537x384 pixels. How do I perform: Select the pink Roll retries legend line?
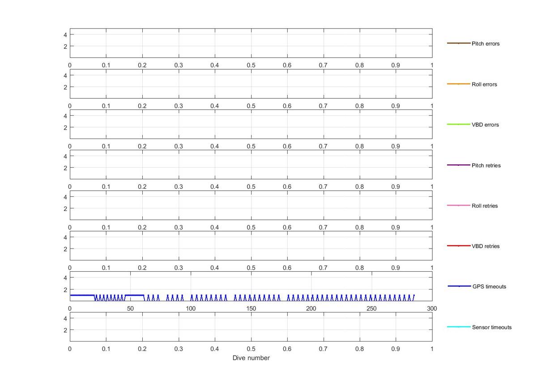459,206
